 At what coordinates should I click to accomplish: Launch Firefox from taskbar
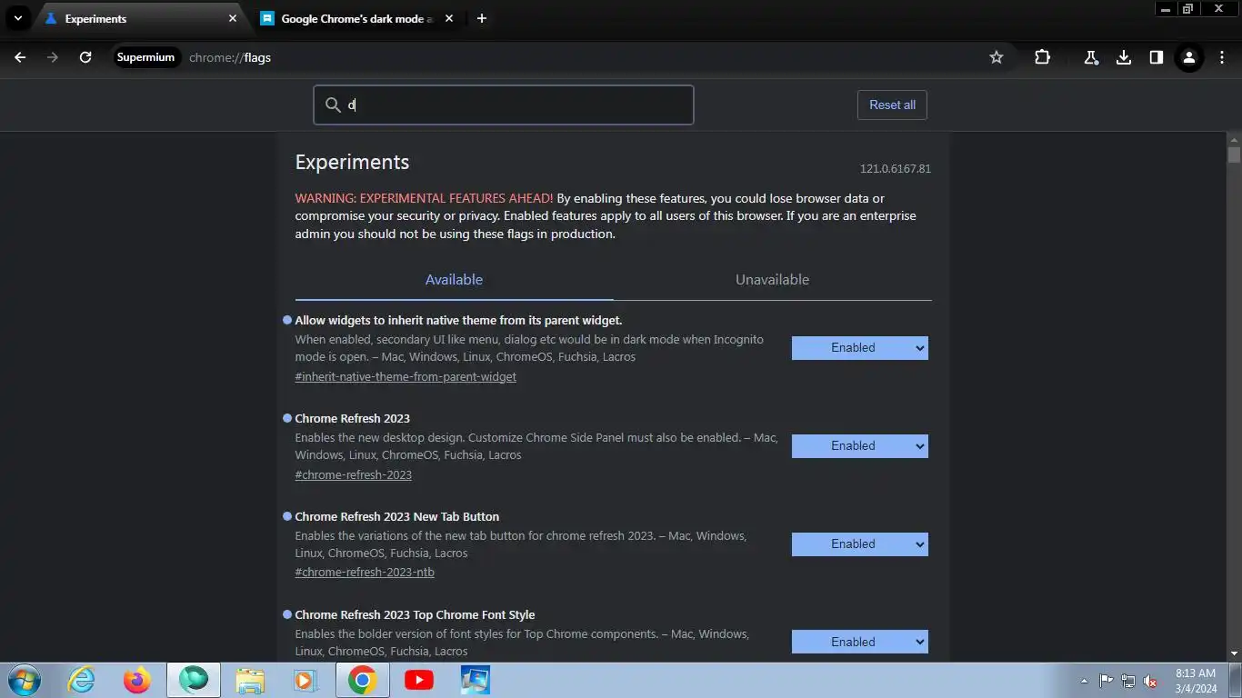(137, 680)
